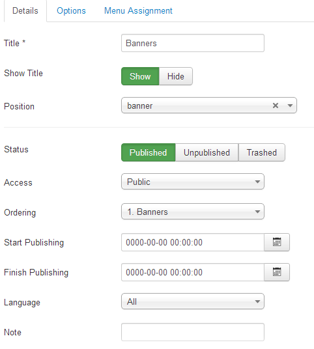
Task: Clear the banner position with the X
Action: tap(276, 105)
